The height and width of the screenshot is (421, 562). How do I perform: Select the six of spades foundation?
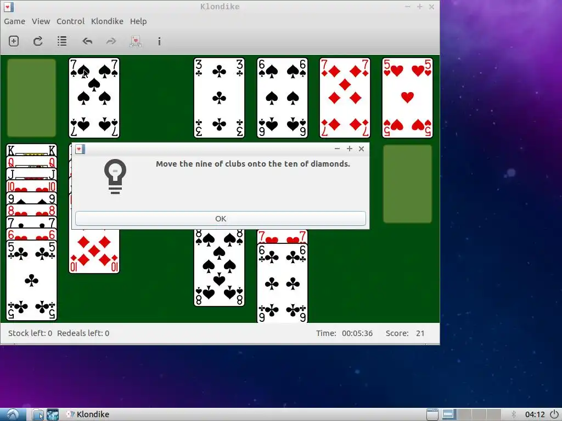pos(282,98)
